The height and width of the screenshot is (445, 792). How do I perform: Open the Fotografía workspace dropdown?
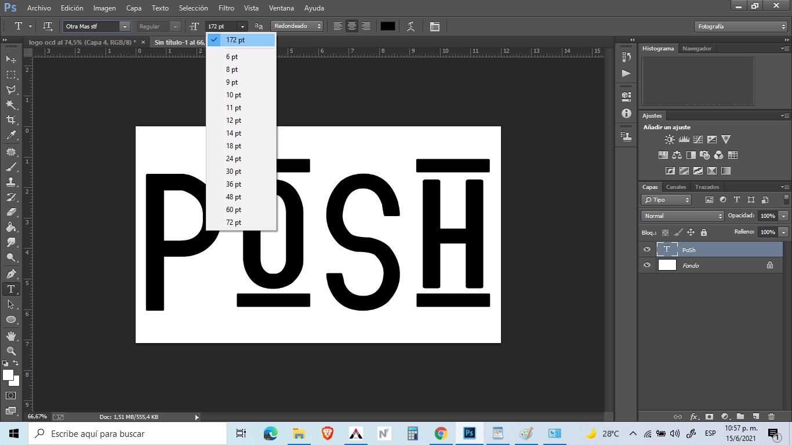(741, 27)
